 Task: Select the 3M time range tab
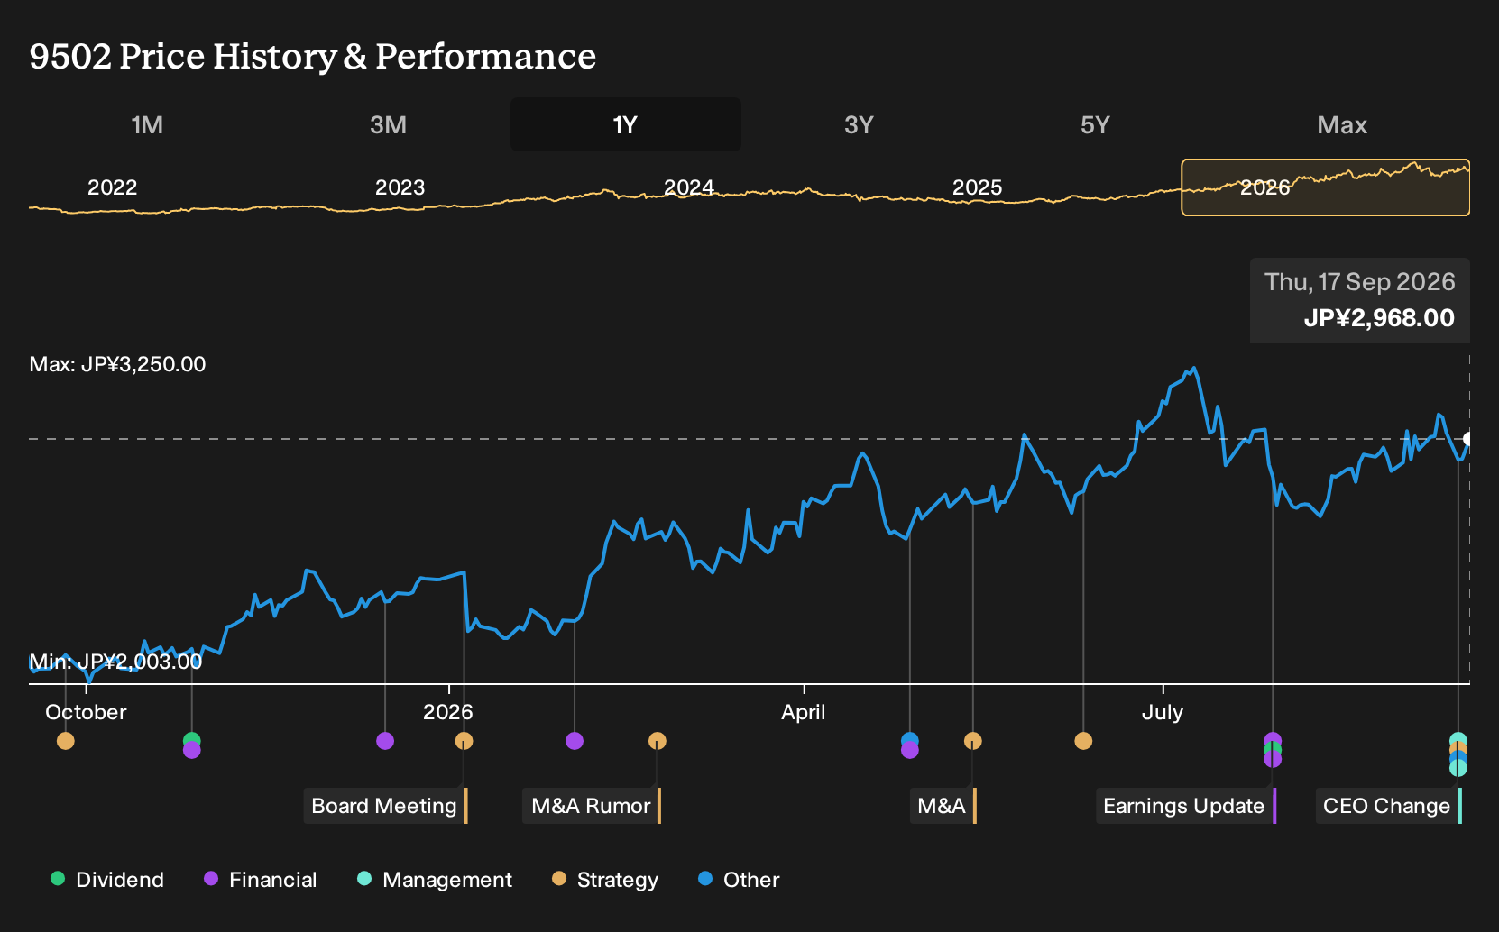point(388,124)
